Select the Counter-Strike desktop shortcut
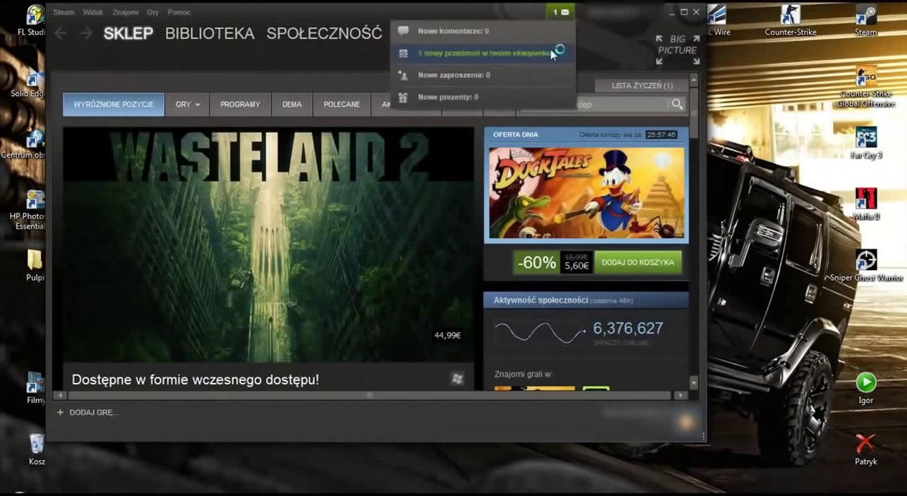Viewport: 907px width, 496px height. tap(791, 21)
